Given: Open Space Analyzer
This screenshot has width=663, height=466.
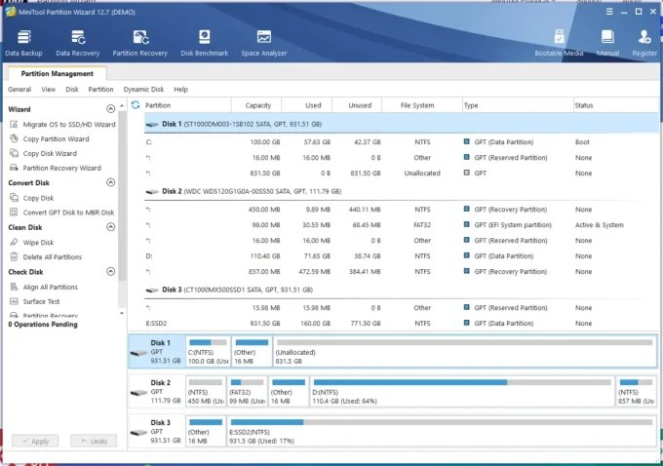Looking at the screenshot, I should [x=264, y=43].
